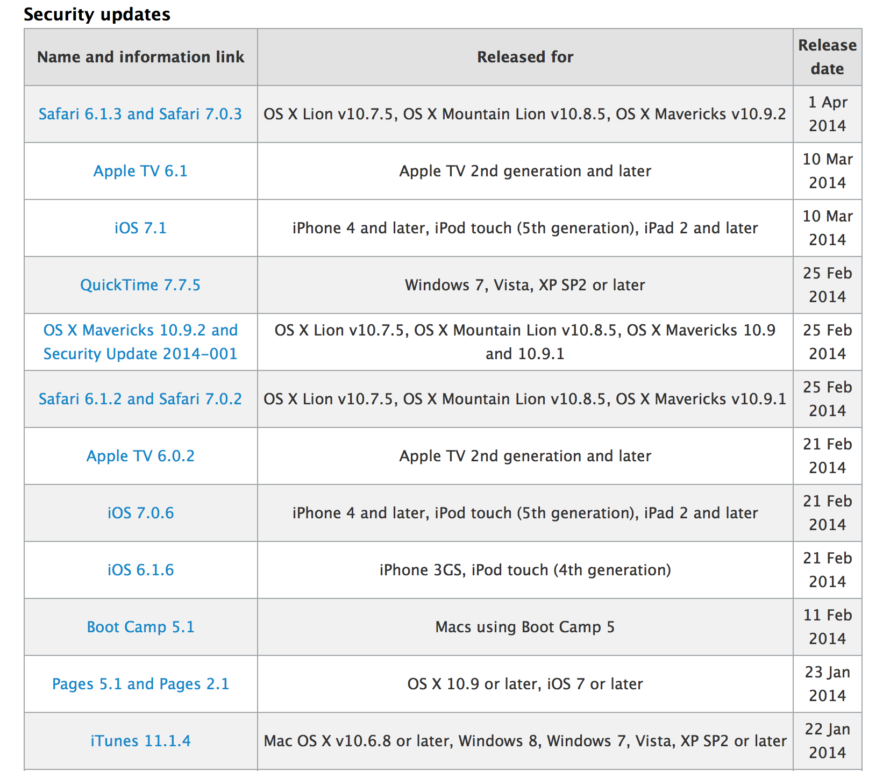Open the iOS 7.1 security update link
Viewport: 883px width, 771px height.
[x=140, y=228]
